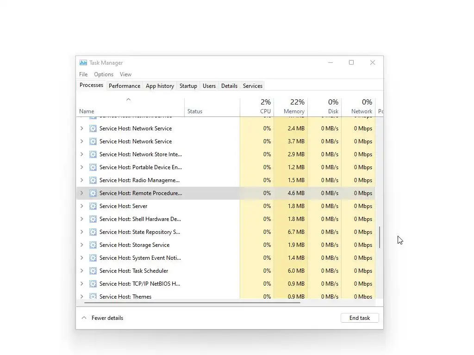Click the vertical scrollbar thumb
474x355 pixels.
pos(380,237)
